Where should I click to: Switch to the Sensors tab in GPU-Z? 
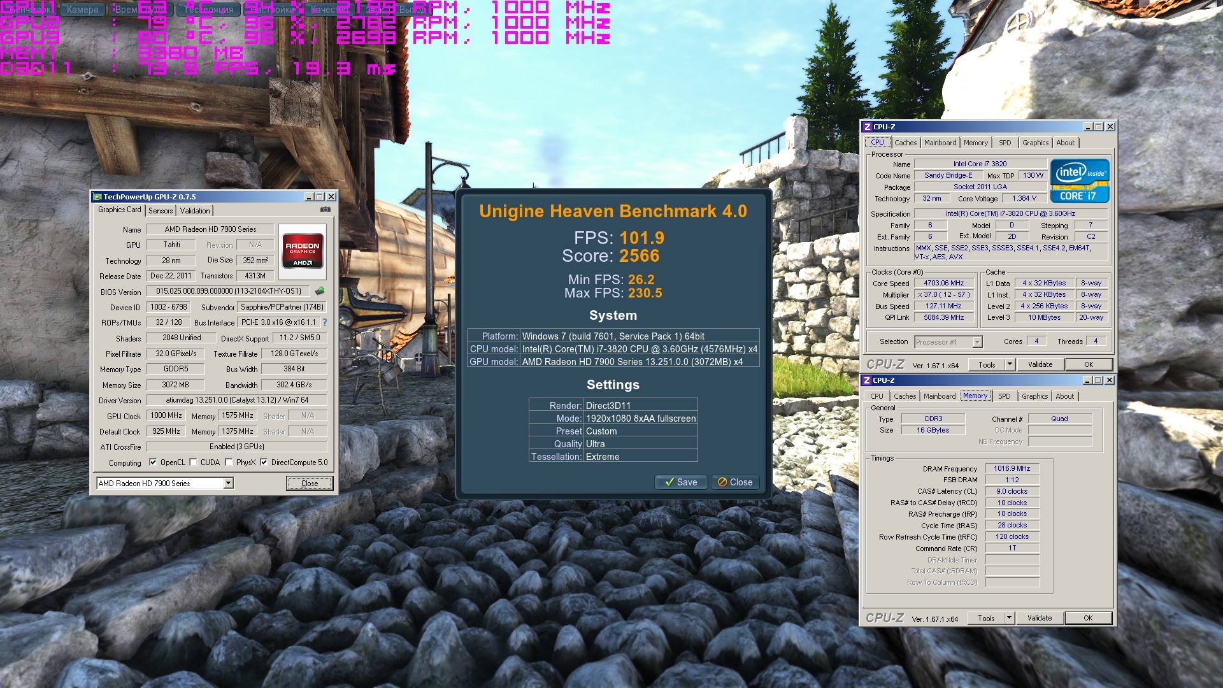161,211
